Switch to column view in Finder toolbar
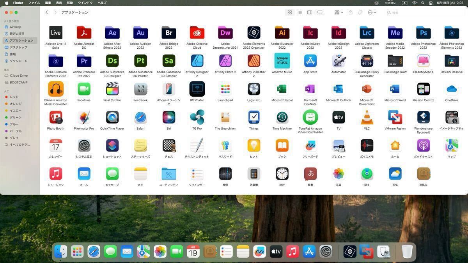The height and width of the screenshot is (263, 468). (x=310, y=12)
